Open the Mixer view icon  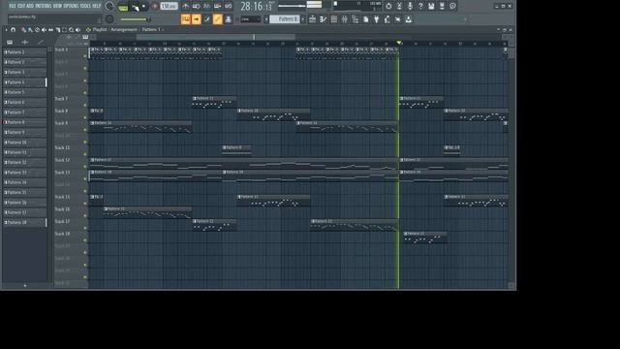click(x=345, y=19)
